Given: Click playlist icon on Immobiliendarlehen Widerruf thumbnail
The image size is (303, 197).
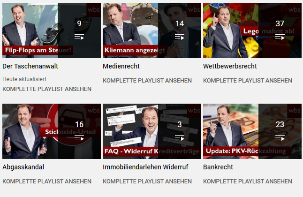Looking at the screenshot, I should point(180,137).
